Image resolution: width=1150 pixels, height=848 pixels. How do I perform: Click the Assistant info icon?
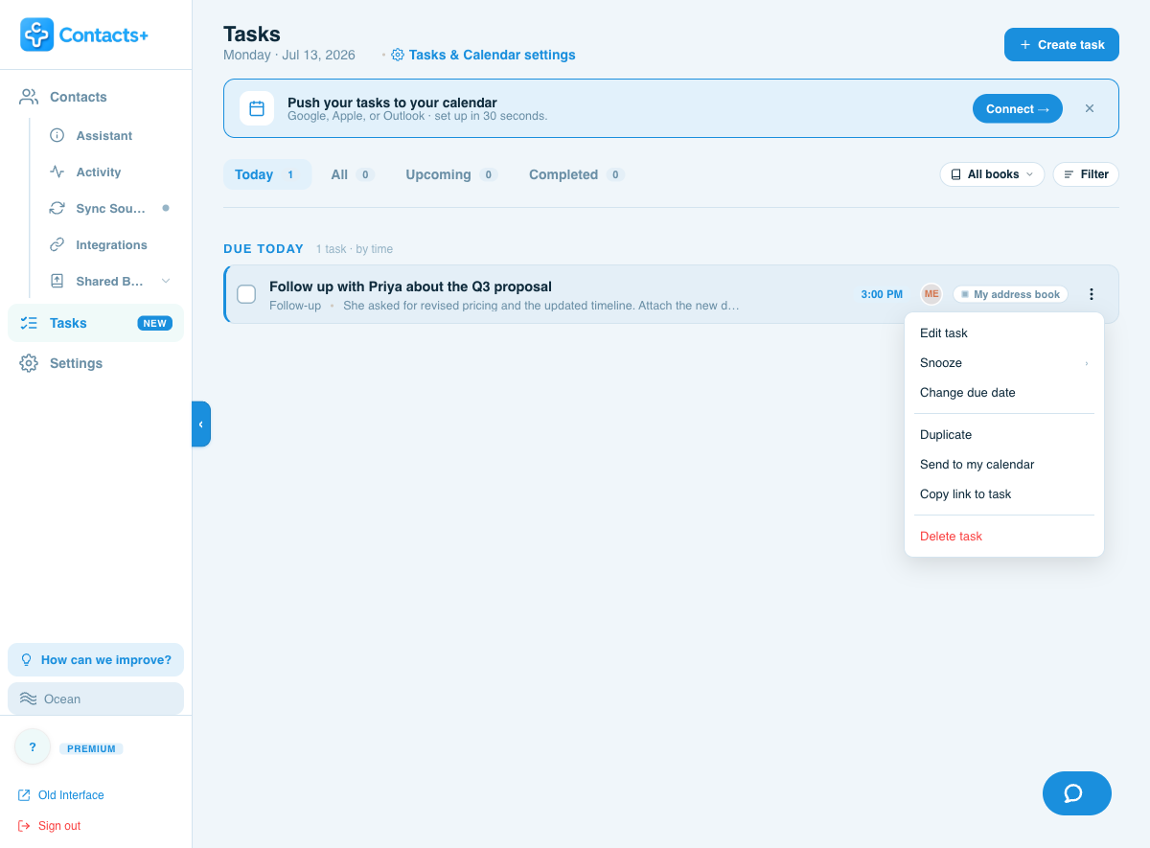tap(57, 135)
